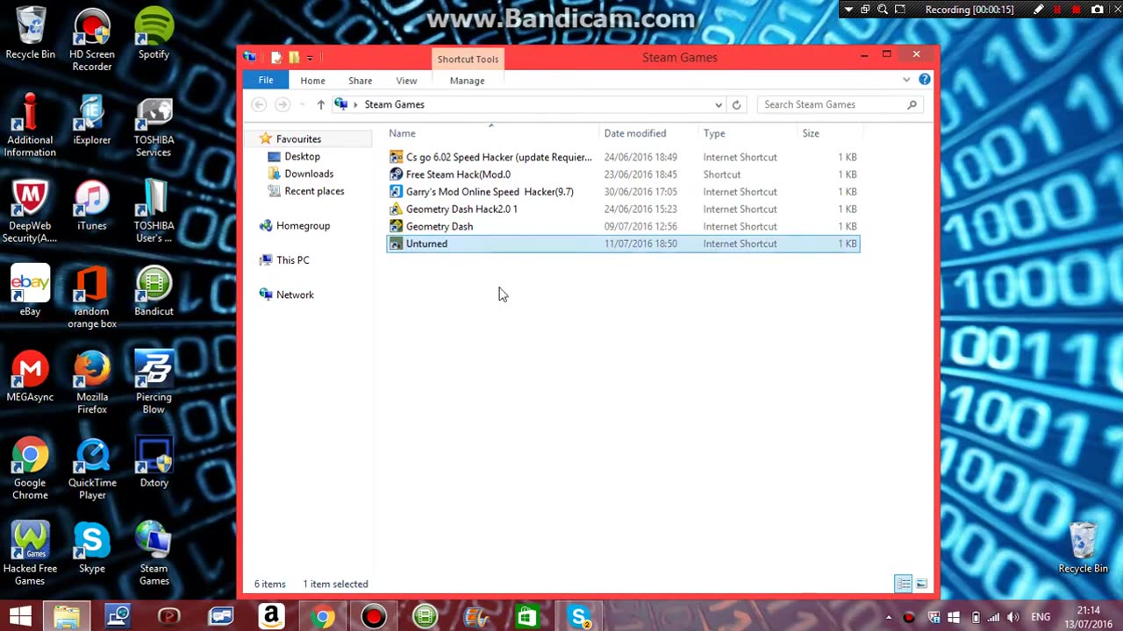This screenshot has height=631, width=1123.
Task: Switch to large icons view layout
Action: (921, 584)
